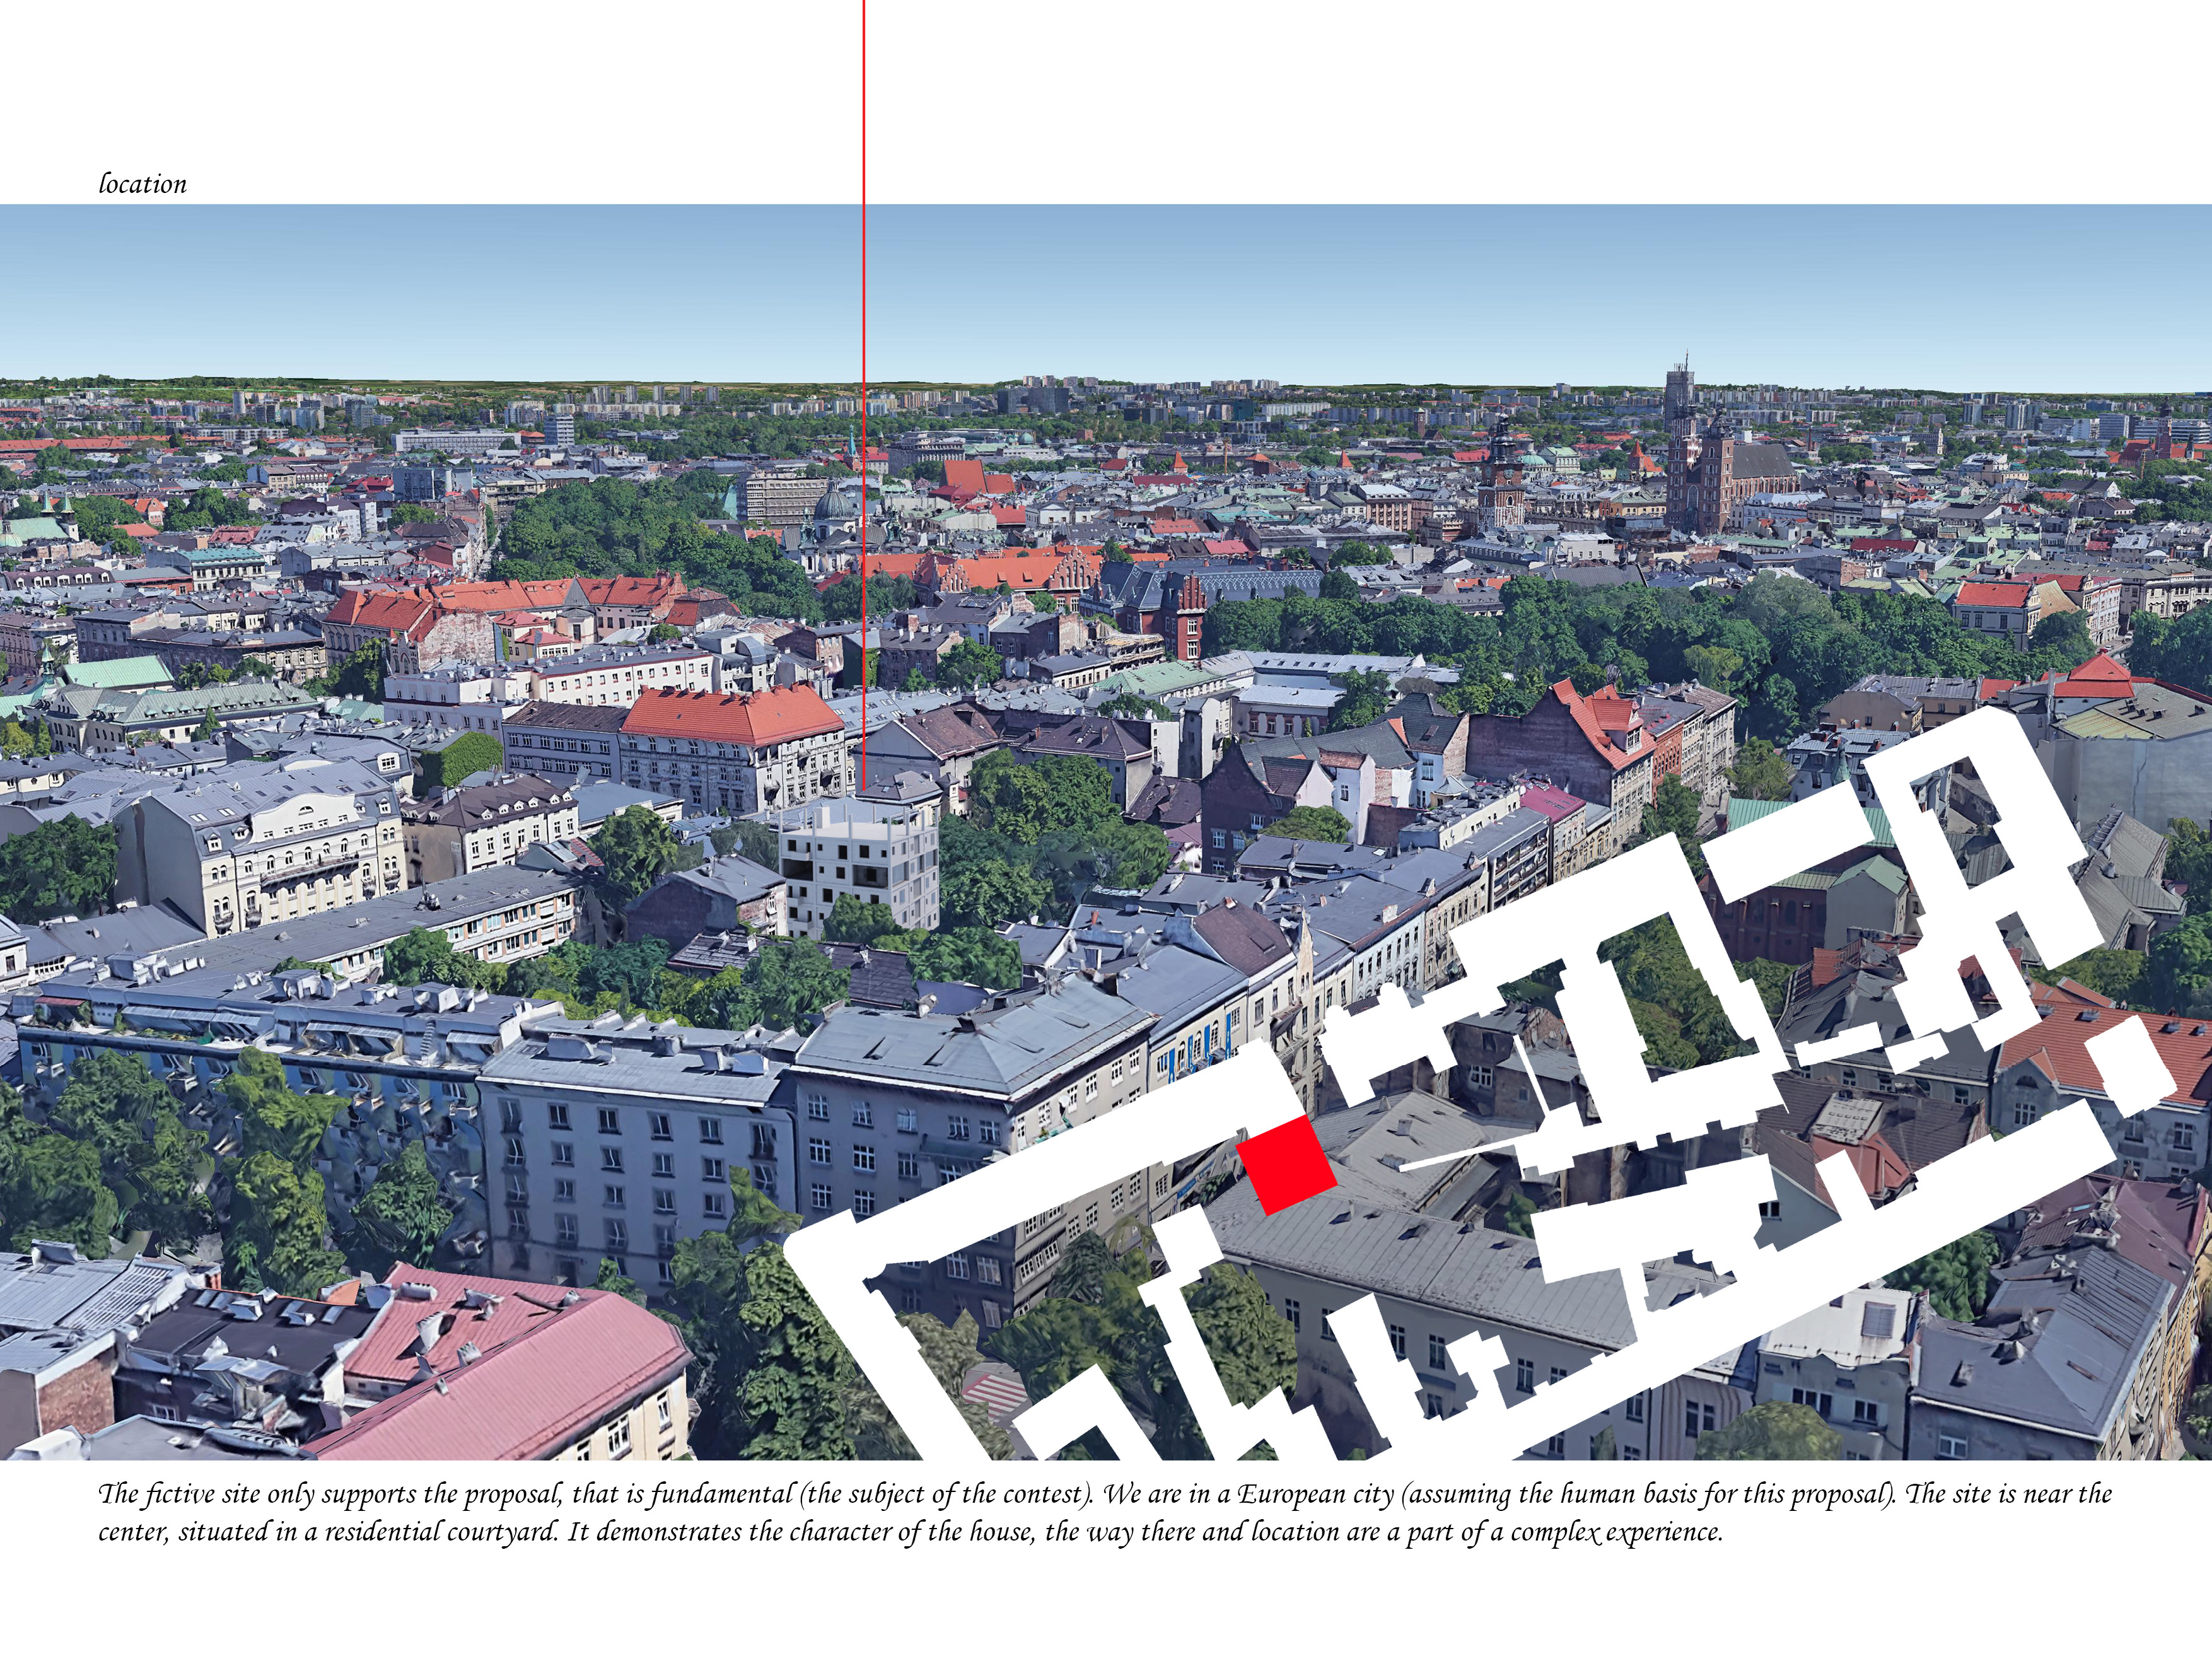2212x1661 pixels.
Task: Click the words 'complex experience' in the caption
Action: [1616, 1532]
